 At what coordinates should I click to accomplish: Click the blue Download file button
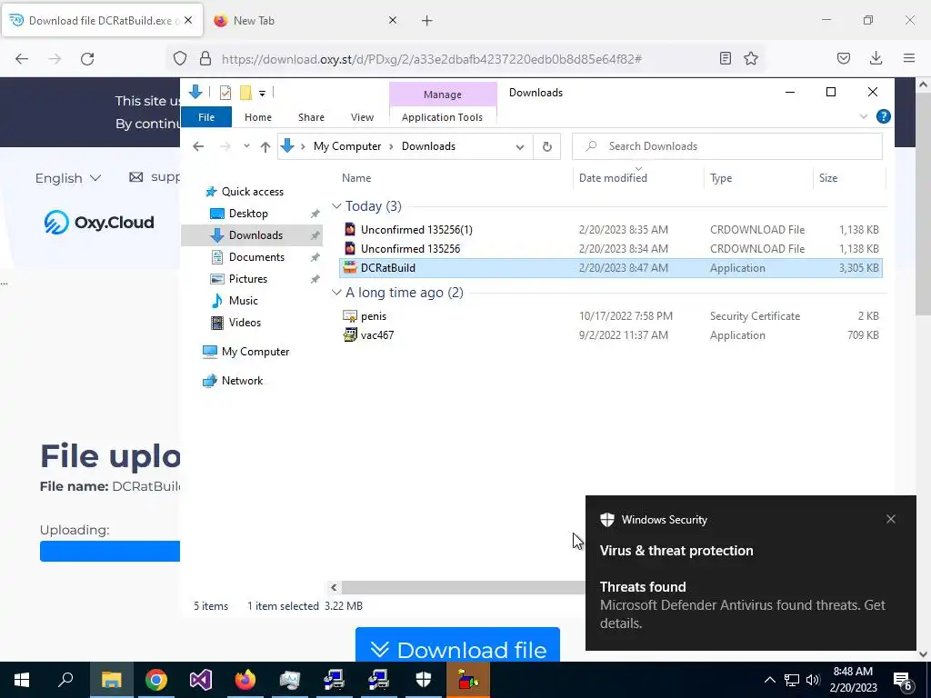(x=457, y=644)
